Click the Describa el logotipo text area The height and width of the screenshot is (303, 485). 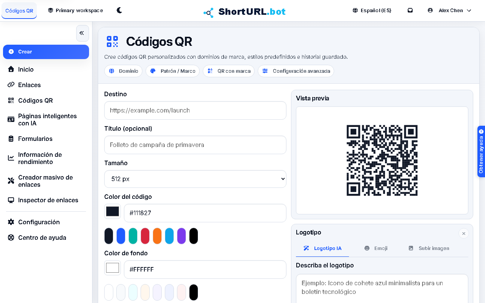[x=382, y=289]
